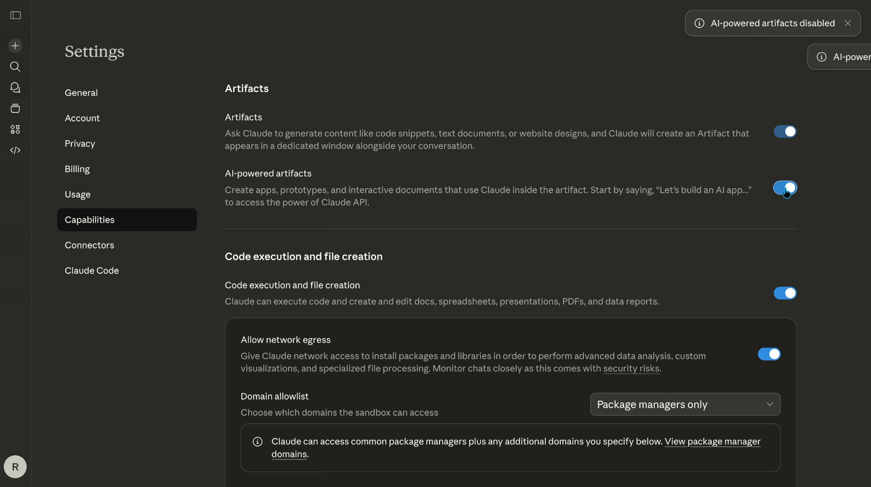Collapse the sidebar panel
Viewport: 871px width, 487px height.
[x=15, y=15]
